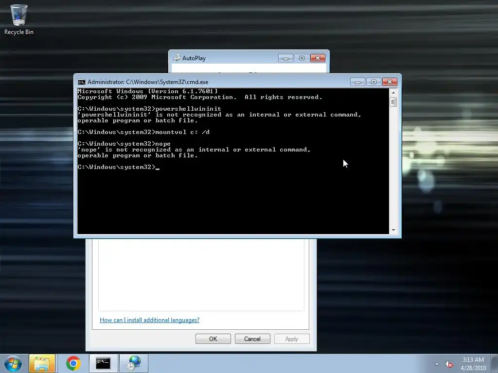Viewport: 498px width, 373px height.
Task: Click the current C:\Windows\system32> prompt line
Action: pos(119,167)
